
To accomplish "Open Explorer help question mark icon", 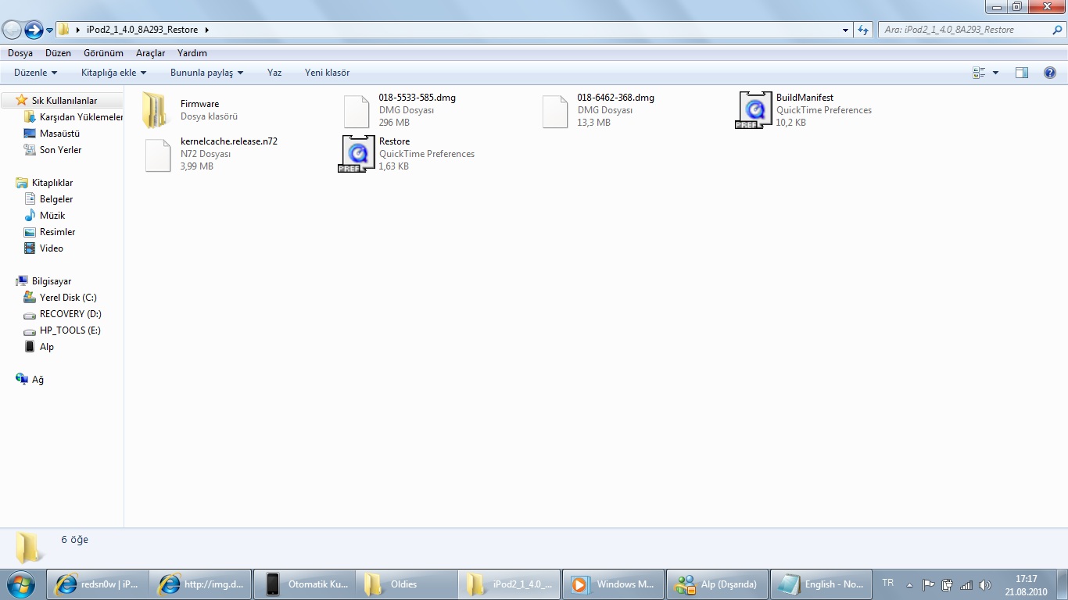I will tap(1050, 73).
